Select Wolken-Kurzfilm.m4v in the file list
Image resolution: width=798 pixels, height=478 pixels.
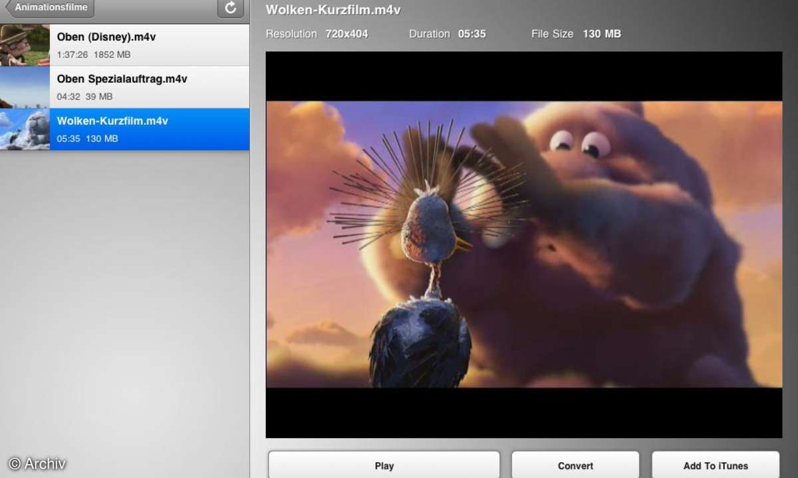coord(125,129)
